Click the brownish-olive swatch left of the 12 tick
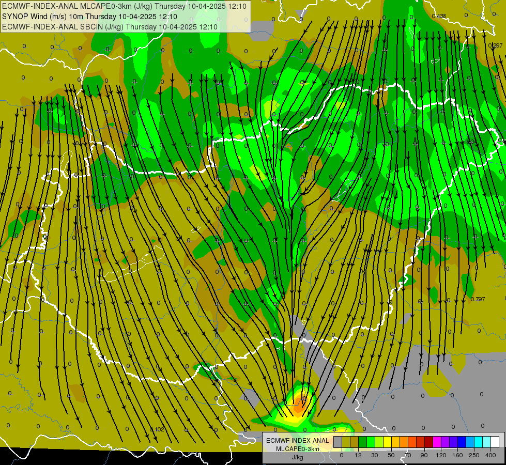The image size is (506, 465). click(x=355, y=442)
